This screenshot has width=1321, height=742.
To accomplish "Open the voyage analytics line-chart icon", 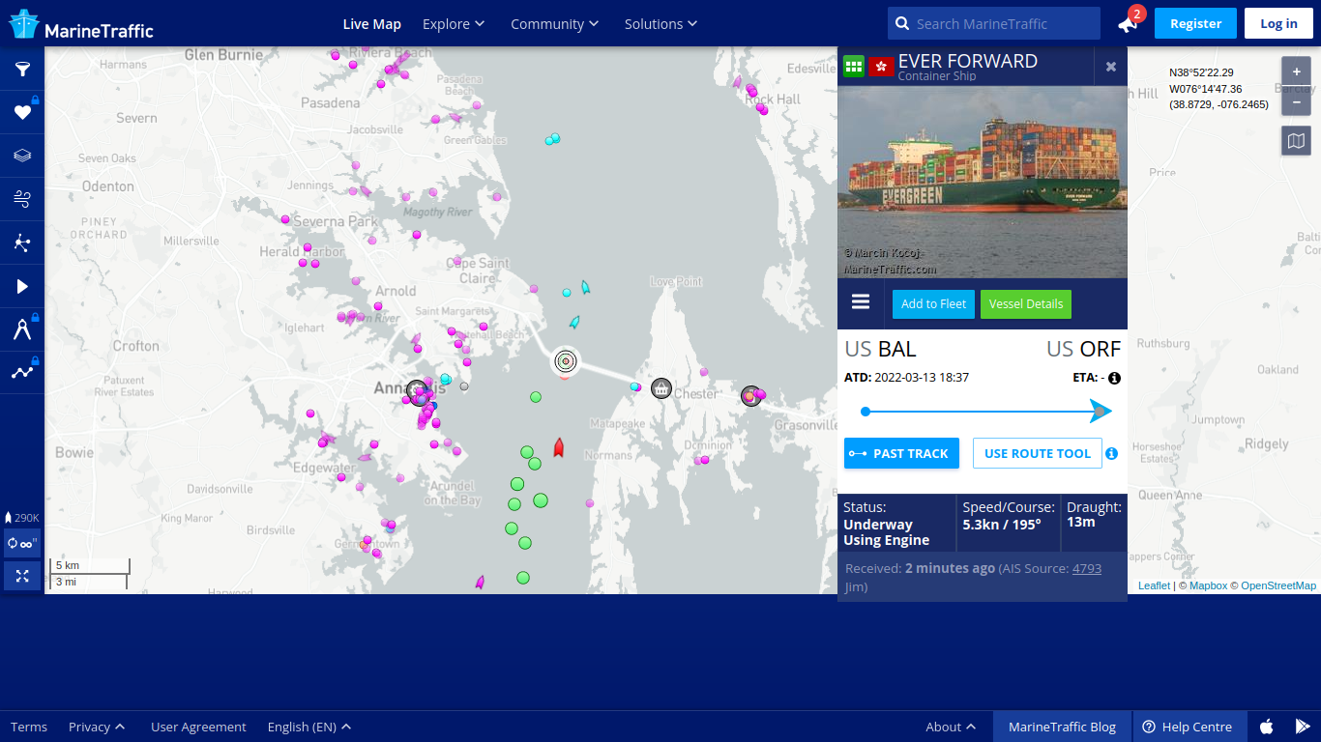I will tap(22, 372).
